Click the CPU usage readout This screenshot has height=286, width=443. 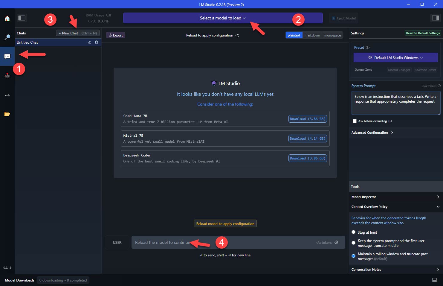(x=98, y=21)
